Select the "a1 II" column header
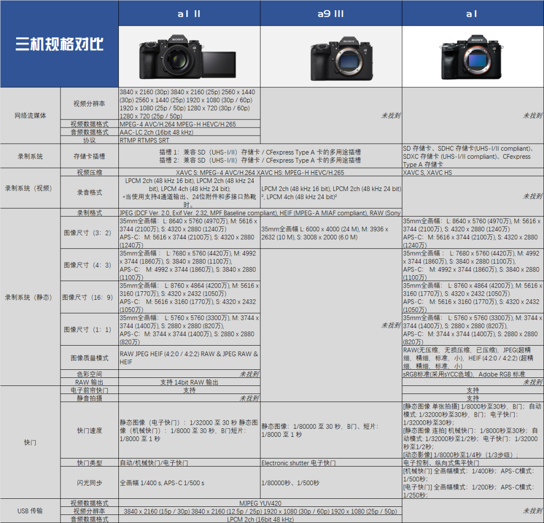This screenshot has width=544, height=523. pyautogui.click(x=189, y=13)
